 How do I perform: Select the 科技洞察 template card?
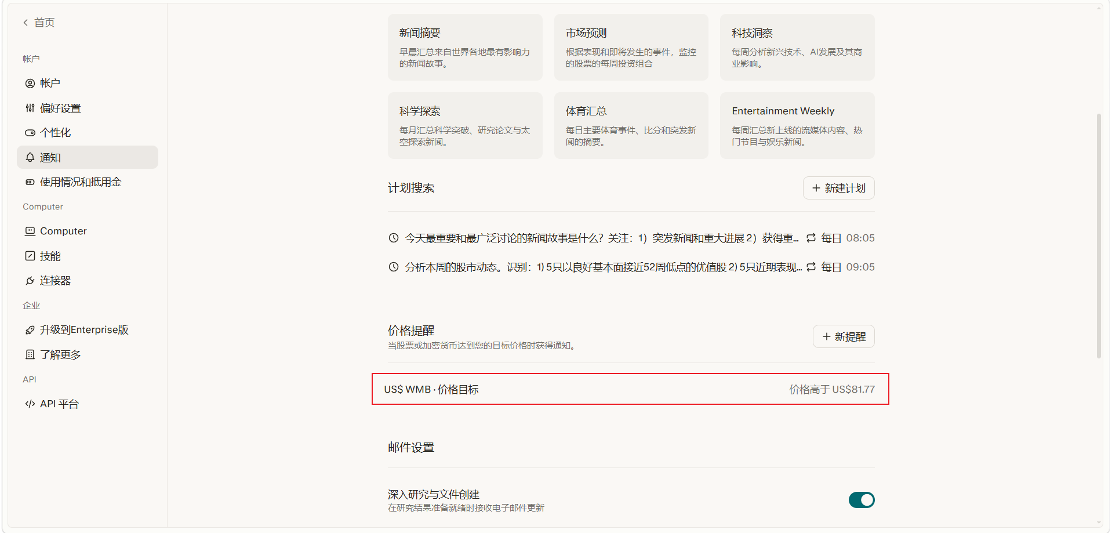[x=797, y=47]
